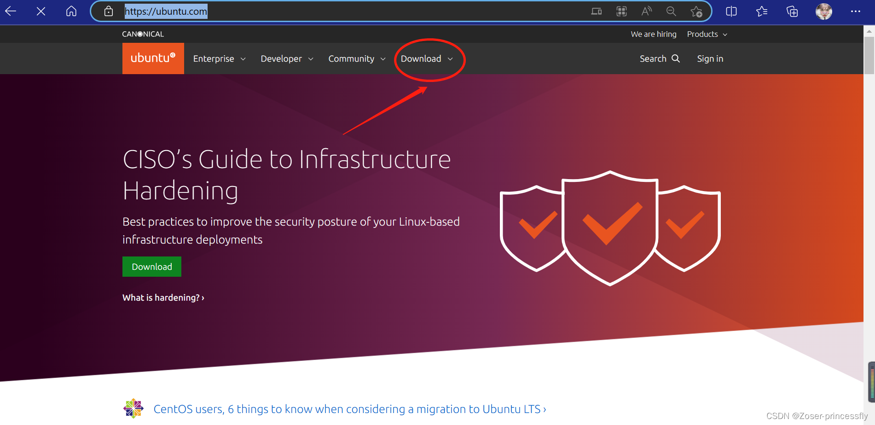This screenshot has height=425, width=875.
Task: Open the We are hiring link
Action: 654,34
